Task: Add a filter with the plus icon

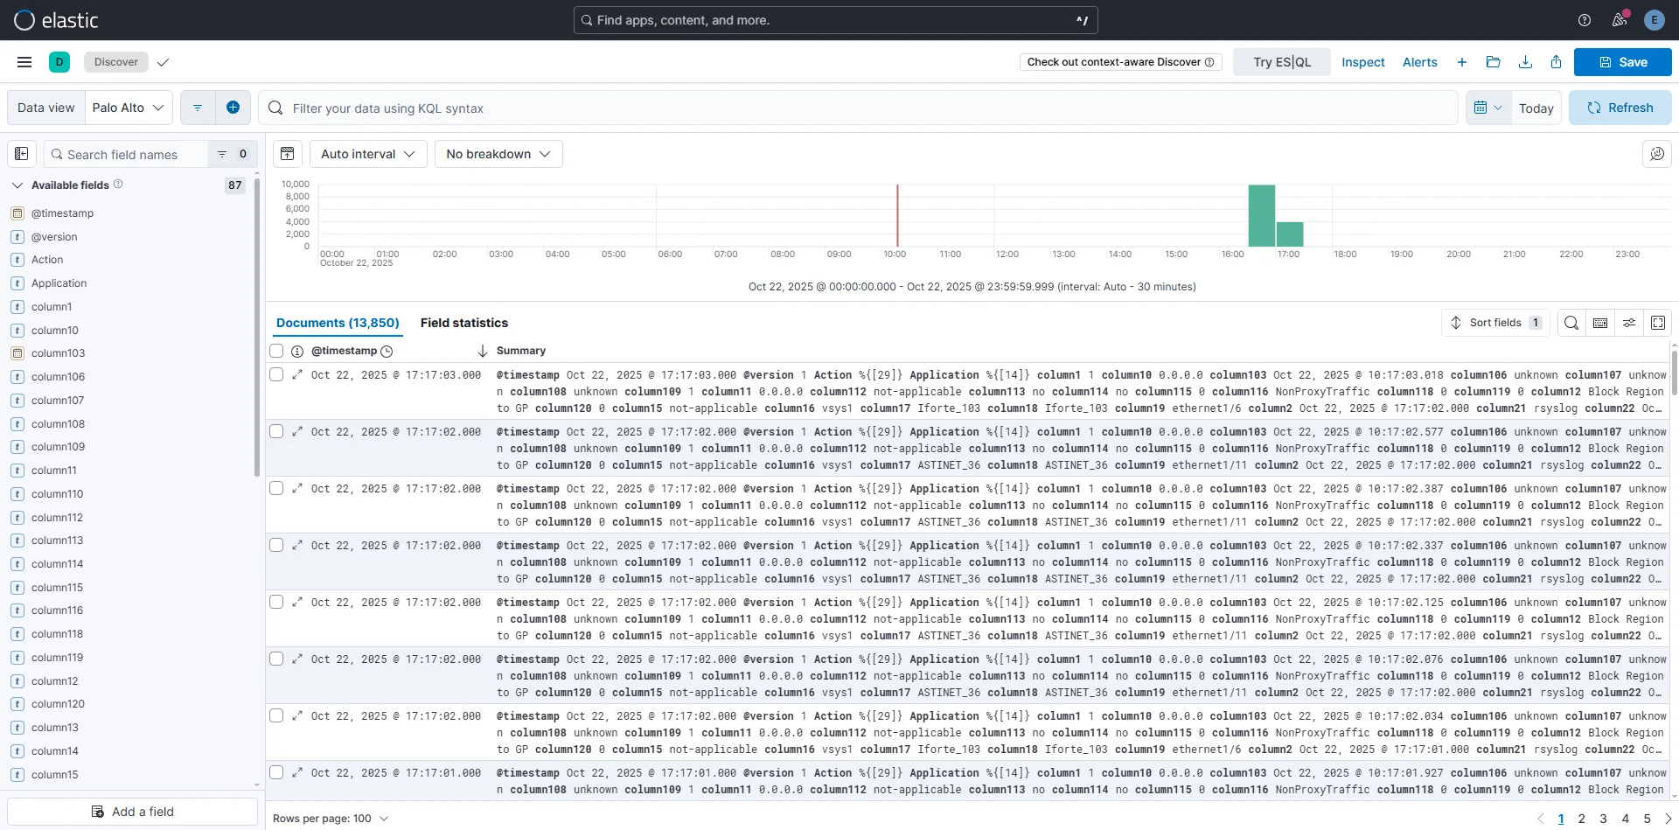Action: coord(233,108)
